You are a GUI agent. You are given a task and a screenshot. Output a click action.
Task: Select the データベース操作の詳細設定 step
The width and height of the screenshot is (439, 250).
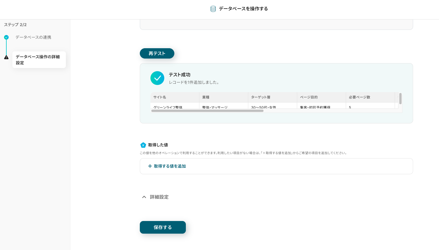[x=39, y=60]
